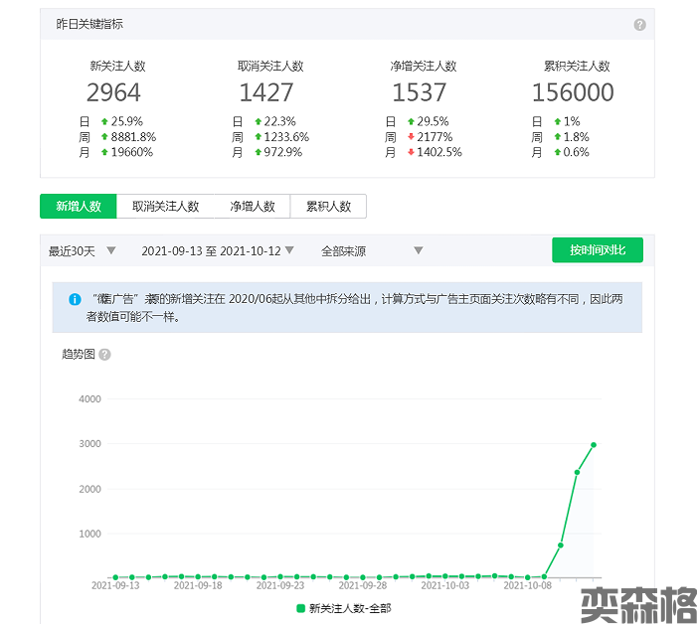Viewport: 697px width, 624px height.
Task: Click red down arrow beside 2177%
Action: click(x=411, y=137)
